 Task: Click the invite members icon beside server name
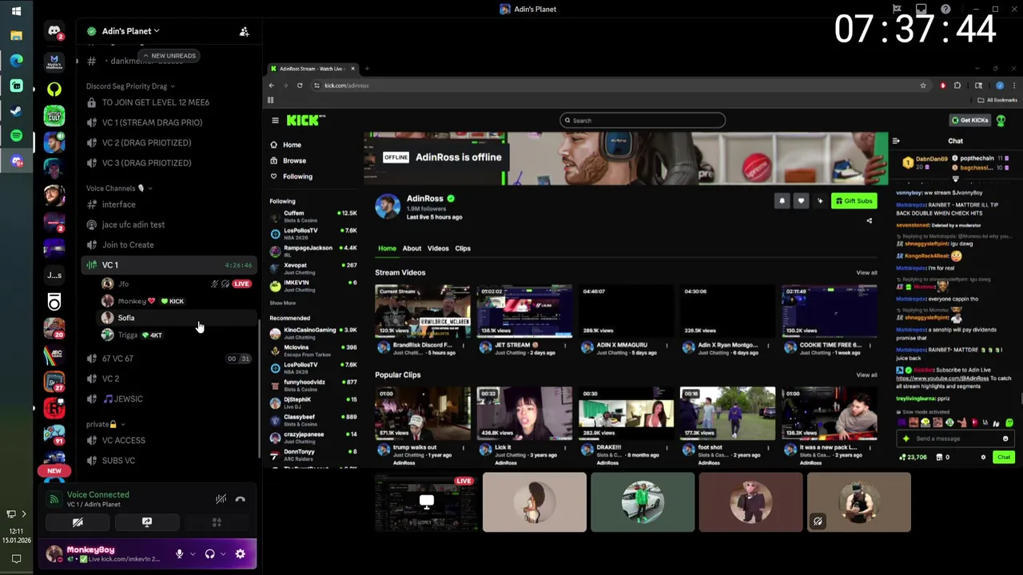(244, 31)
